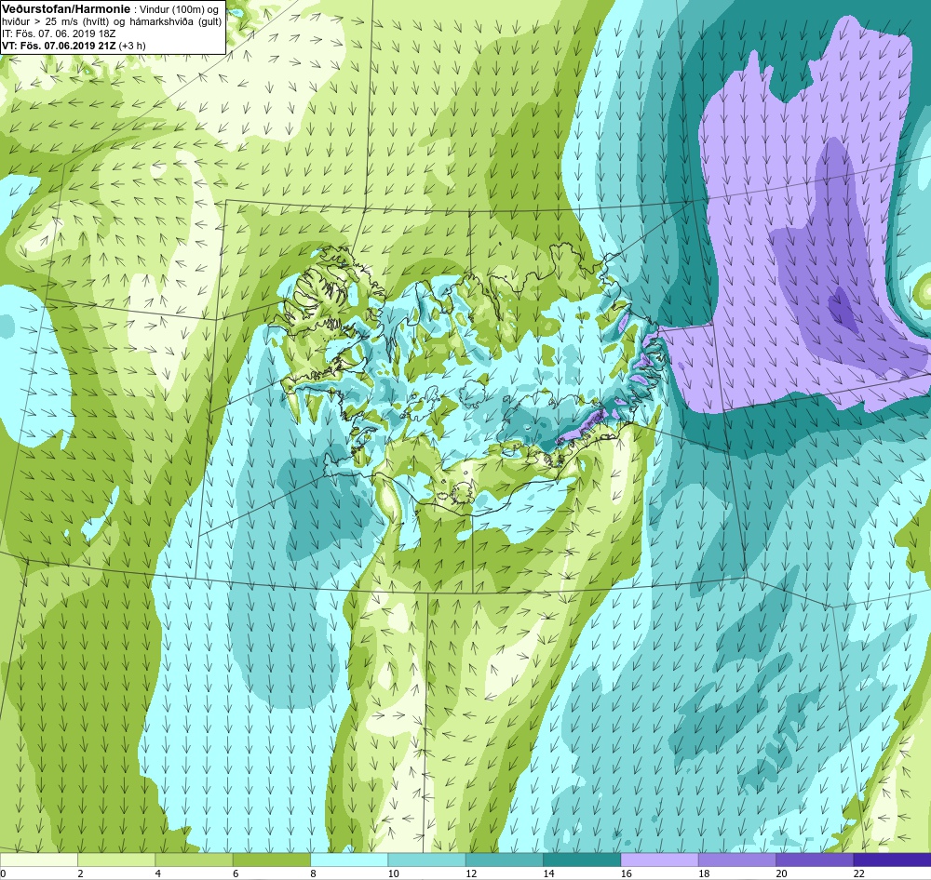Viewport: 931px width, 880px height.
Task: Click the pale yellow 0–2 m/s legend swatch
Action: click(38, 860)
